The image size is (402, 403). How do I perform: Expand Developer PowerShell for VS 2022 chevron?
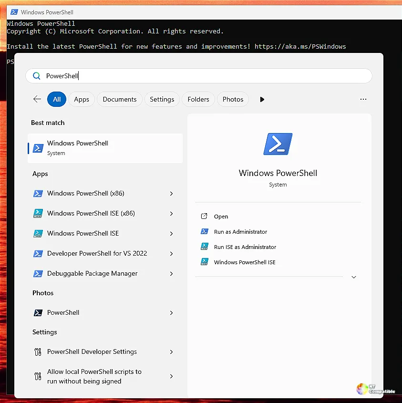[x=172, y=254]
